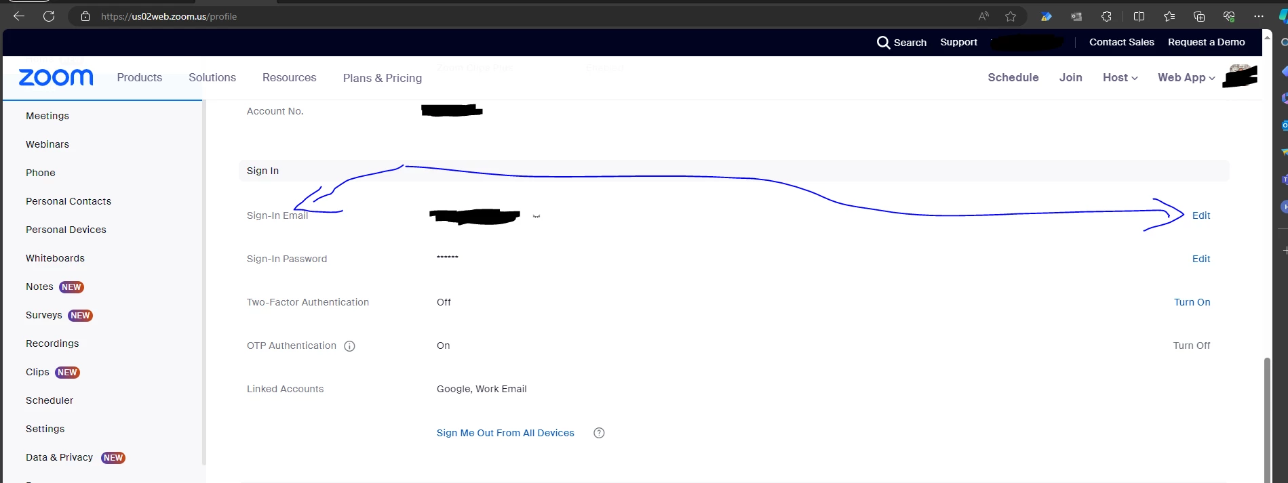Open Personal Contacts in the sidebar

[69, 201]
